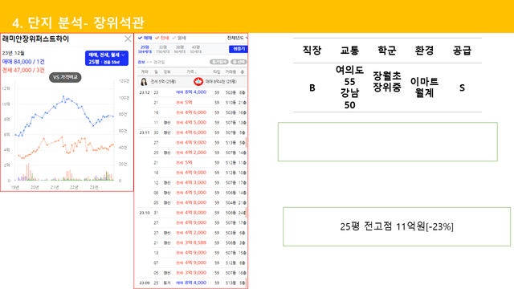Click the 타입 column header
Viewport: 514px width, 289px height.
[x=217, y=71]
